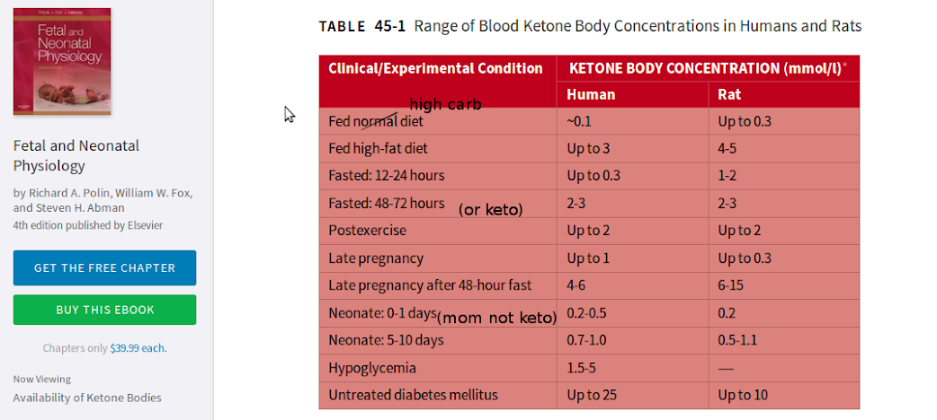Click the Availability of Ketone Bodies chapter title
The height and width of the screenshot is (420, 937).
tap(87, 398)
